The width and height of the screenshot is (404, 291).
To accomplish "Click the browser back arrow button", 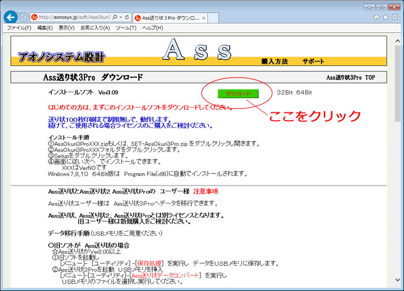I will point(10,17).
